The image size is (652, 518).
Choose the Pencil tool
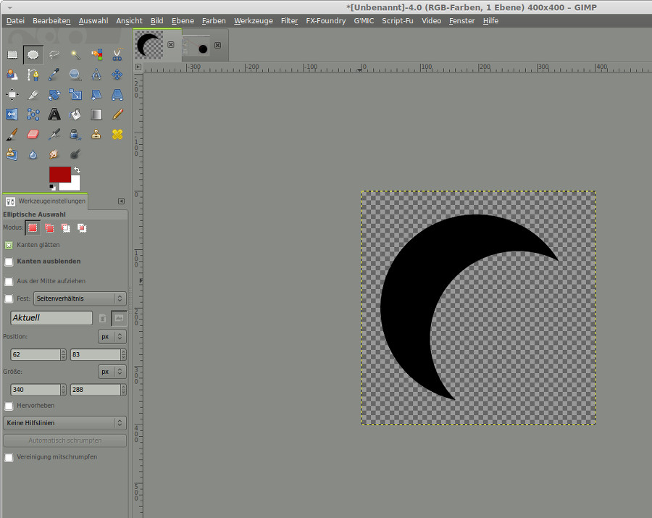tap(117, 114)
